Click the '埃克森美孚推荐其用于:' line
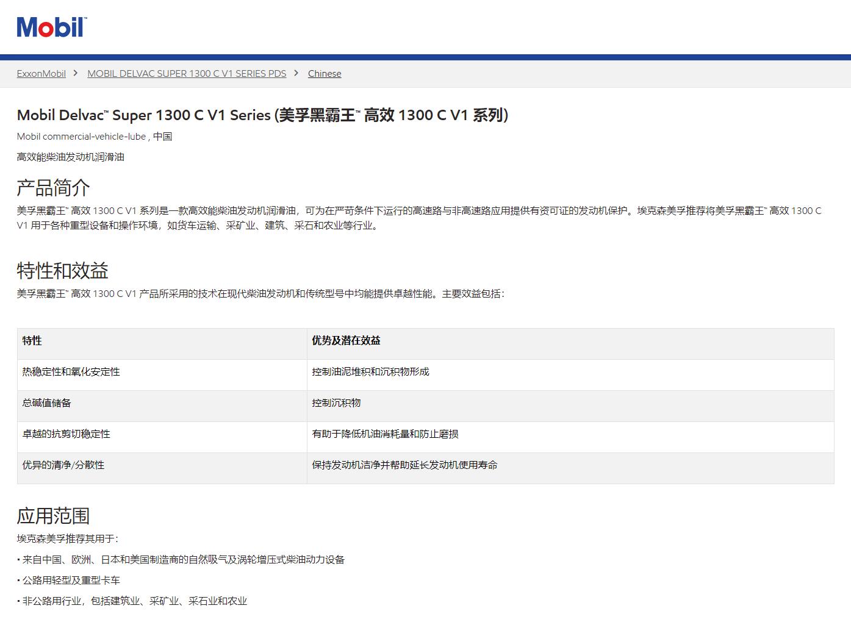 (68, 539)
